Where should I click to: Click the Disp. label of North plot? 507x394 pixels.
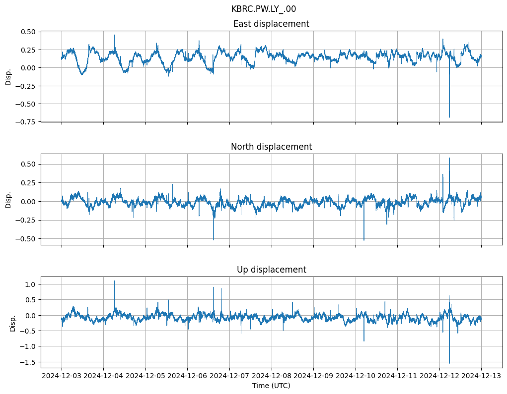pos(8,199)
